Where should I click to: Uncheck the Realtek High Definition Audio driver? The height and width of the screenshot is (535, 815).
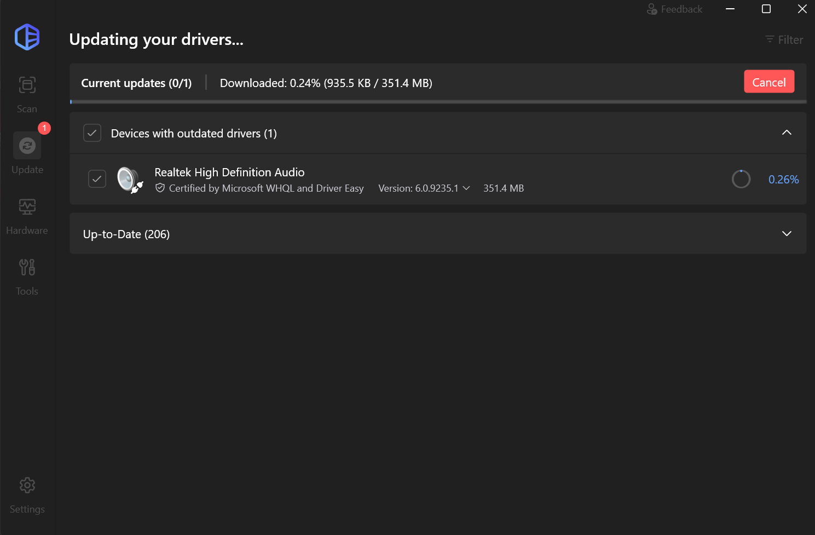point(97,179)
